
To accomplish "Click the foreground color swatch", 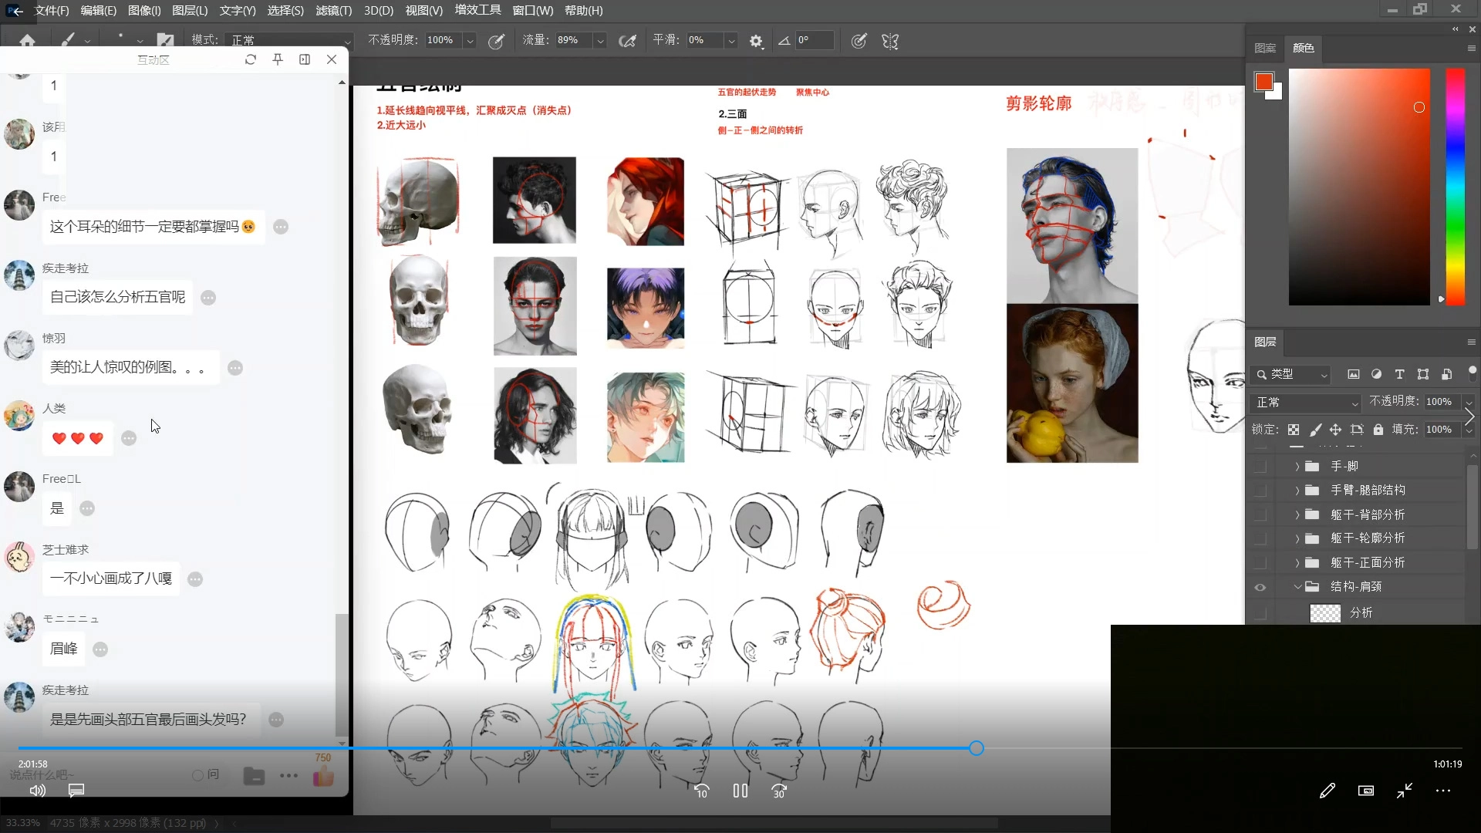I will (1263, 82).
